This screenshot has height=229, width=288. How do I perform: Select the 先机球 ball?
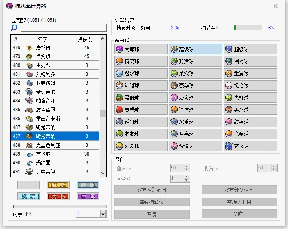point(250,98)
